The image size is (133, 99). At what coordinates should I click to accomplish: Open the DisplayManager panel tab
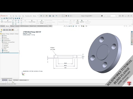[13, 30]
